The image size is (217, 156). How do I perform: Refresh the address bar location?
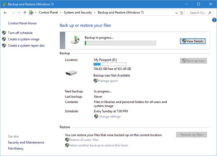click(182, 13)
